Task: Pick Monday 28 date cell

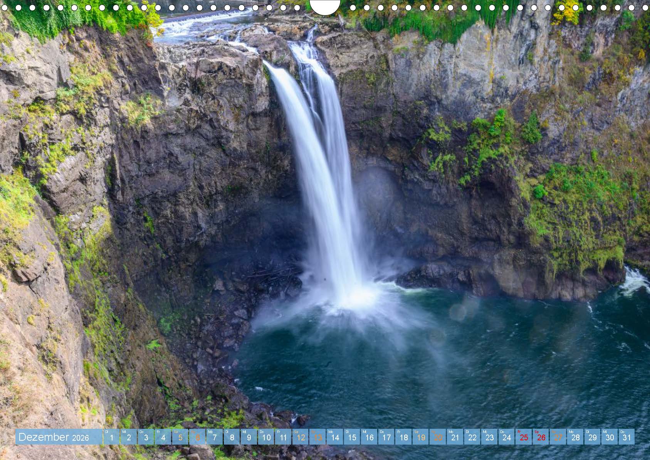Action: 575,437
